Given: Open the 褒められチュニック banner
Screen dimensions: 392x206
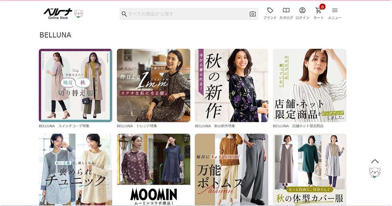Looking at the screenshot, I should [x=75, y=169].
